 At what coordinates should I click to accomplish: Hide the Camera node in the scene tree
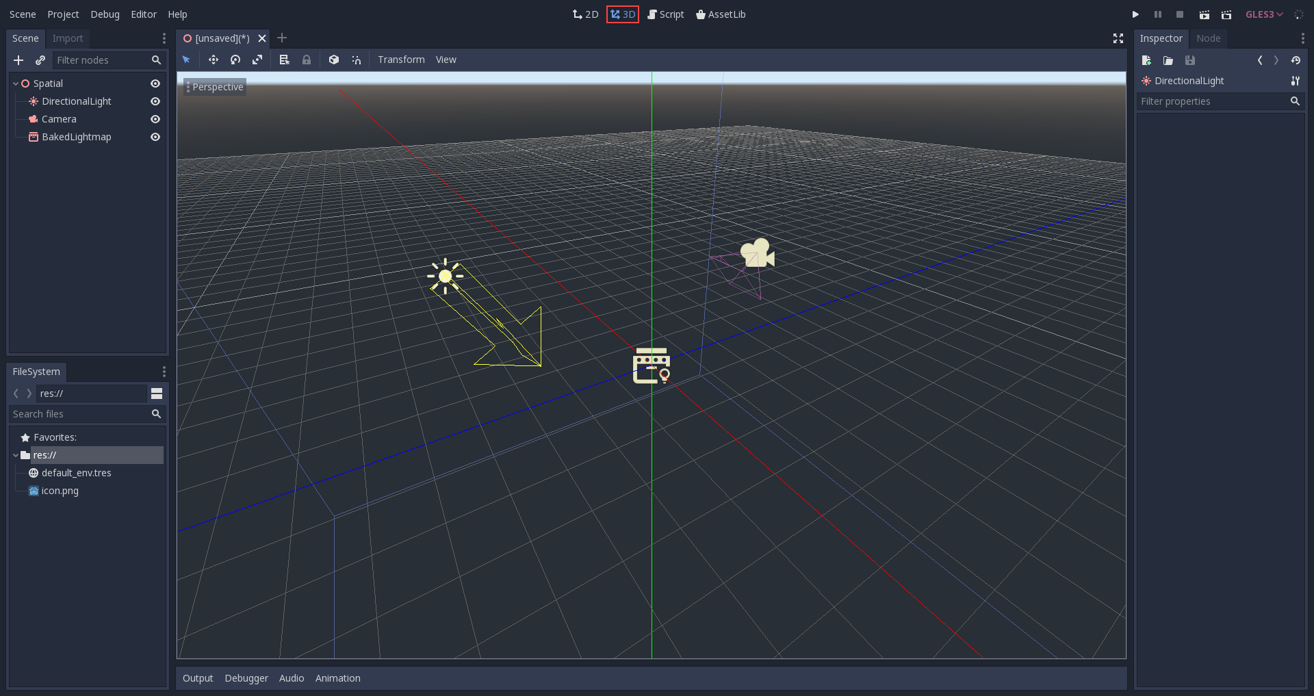155,118
